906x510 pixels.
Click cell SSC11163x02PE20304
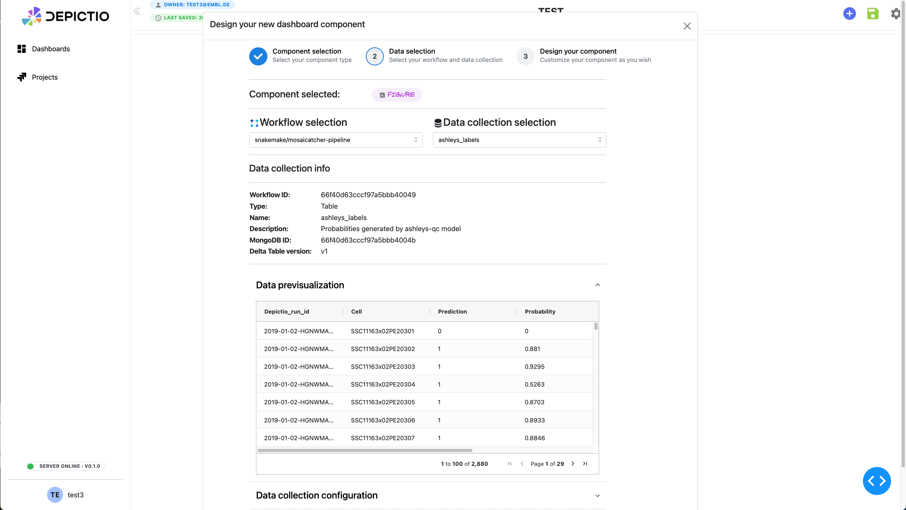click(383, 385)
